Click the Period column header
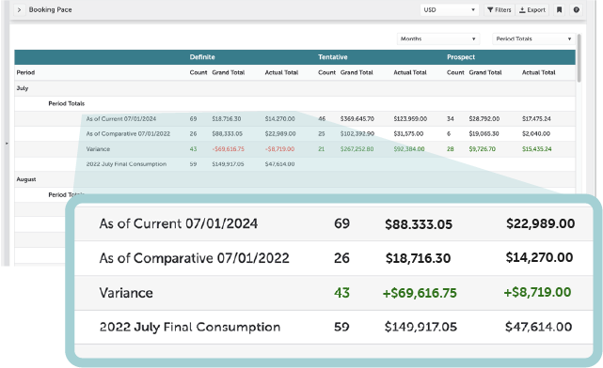603x368 pixels. (25, 72)
